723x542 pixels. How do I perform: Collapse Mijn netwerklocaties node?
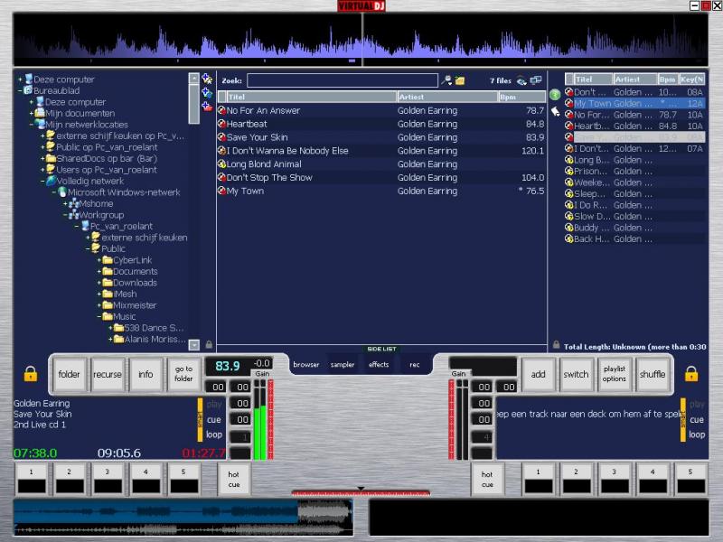(x=32, y=125)
